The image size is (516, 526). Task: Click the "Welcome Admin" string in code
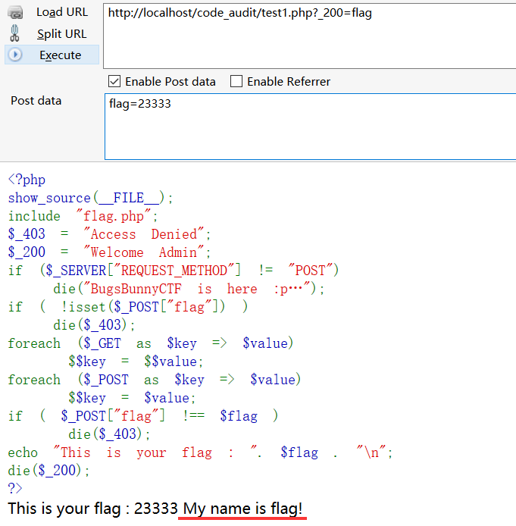tap(148, 252)
